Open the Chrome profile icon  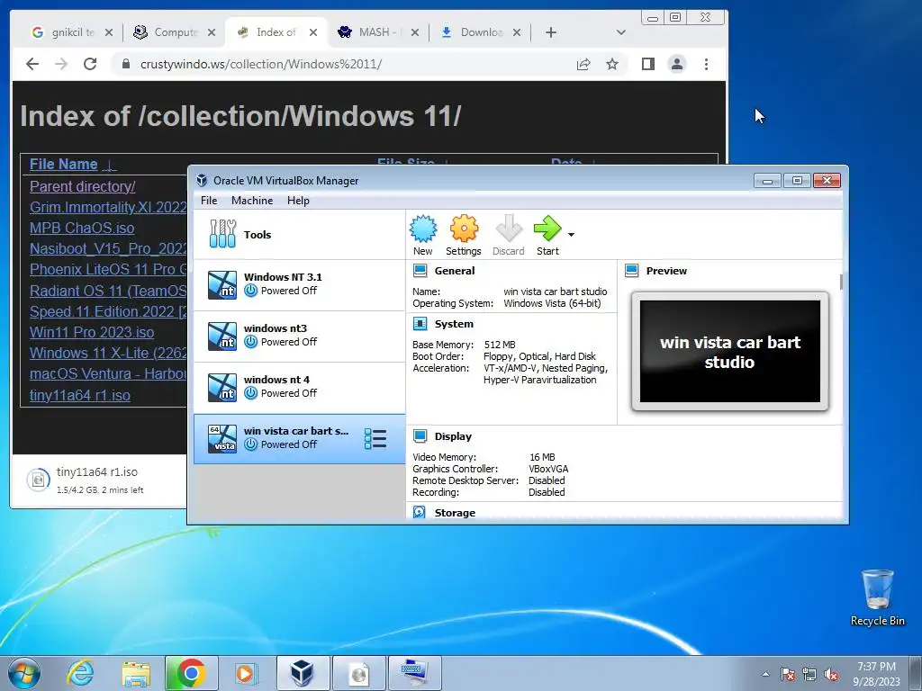coord(677,64)
